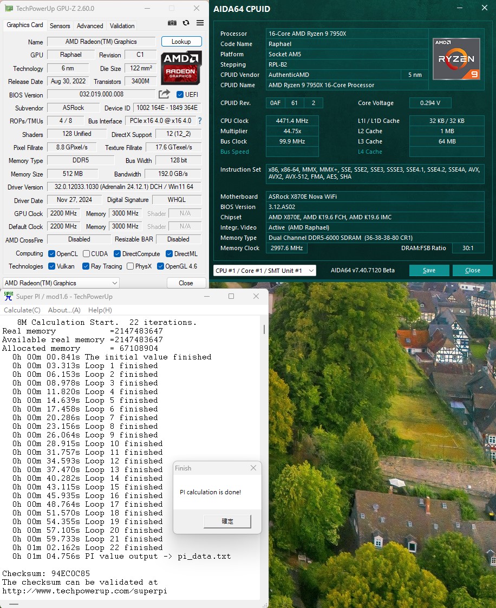Click the Driver Version field

coord(124,186)
